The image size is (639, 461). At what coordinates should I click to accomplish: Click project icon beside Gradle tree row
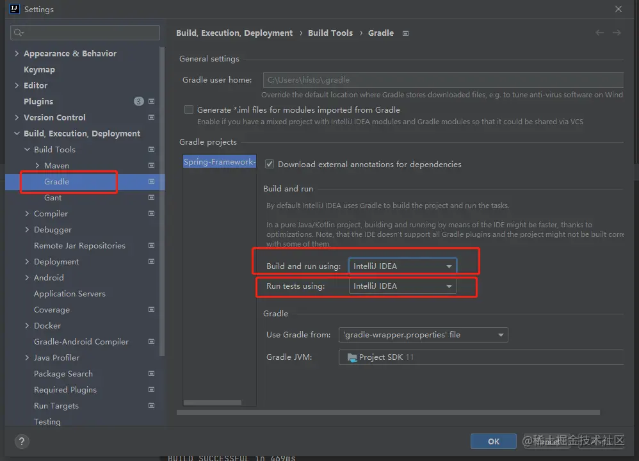click(151, 181)
